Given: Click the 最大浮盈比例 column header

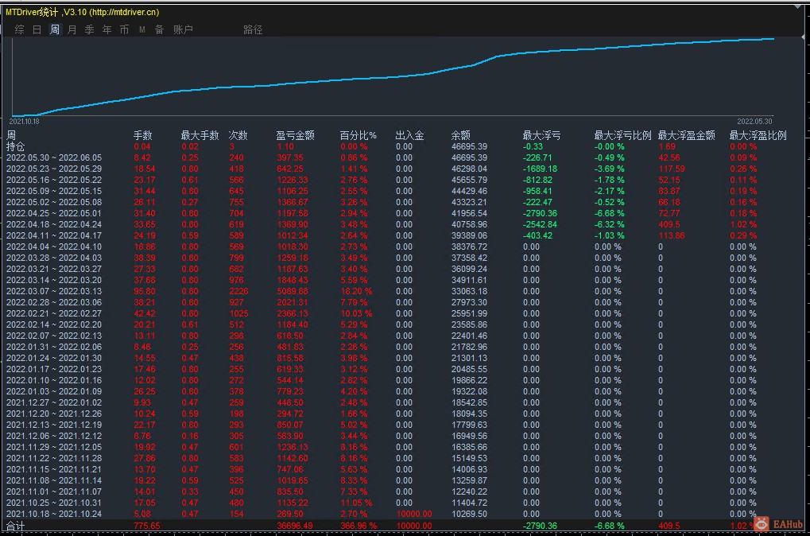Looking at the screenshot, I should click(x=758, y=135).
